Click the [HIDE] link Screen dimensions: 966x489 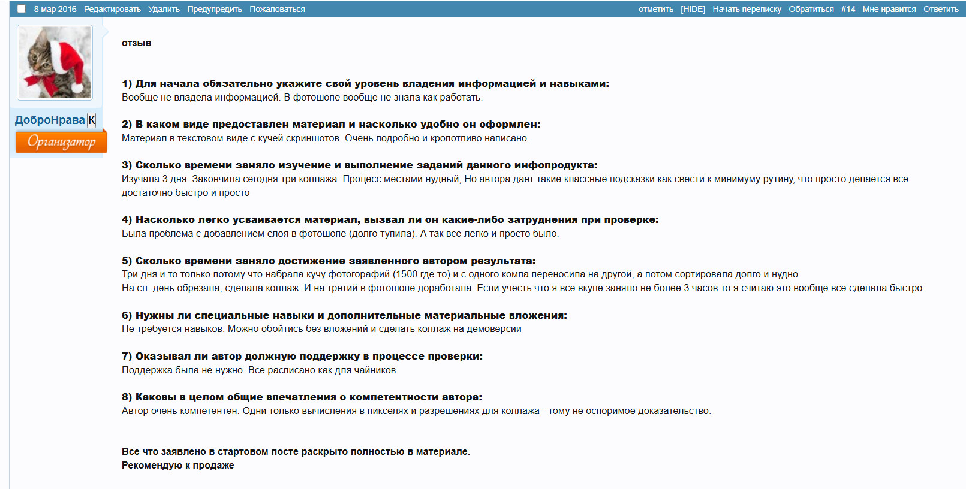tap(693, 9)
